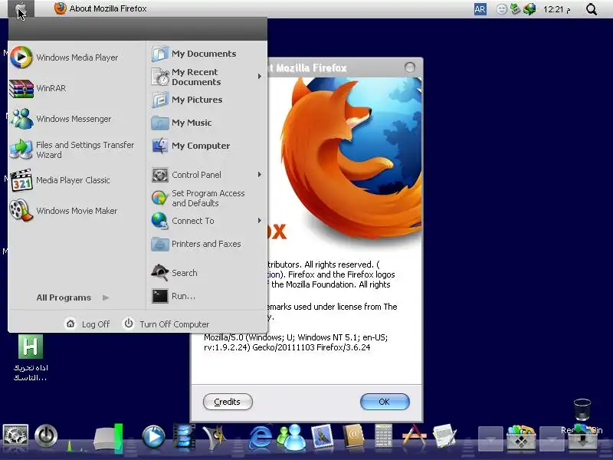Click About Mozilla Firefox taskbar entry

(100, 8)
